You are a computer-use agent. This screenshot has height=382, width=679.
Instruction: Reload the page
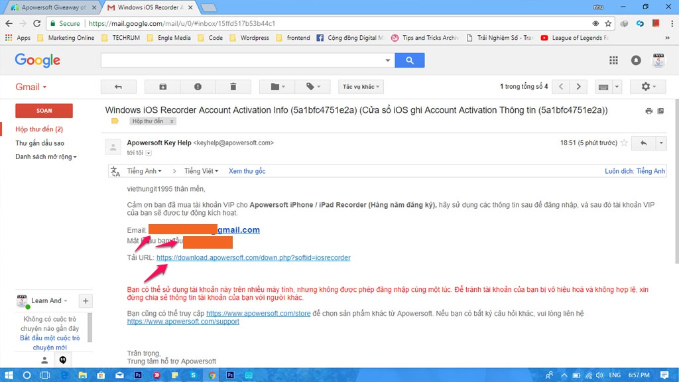(37, 23)
